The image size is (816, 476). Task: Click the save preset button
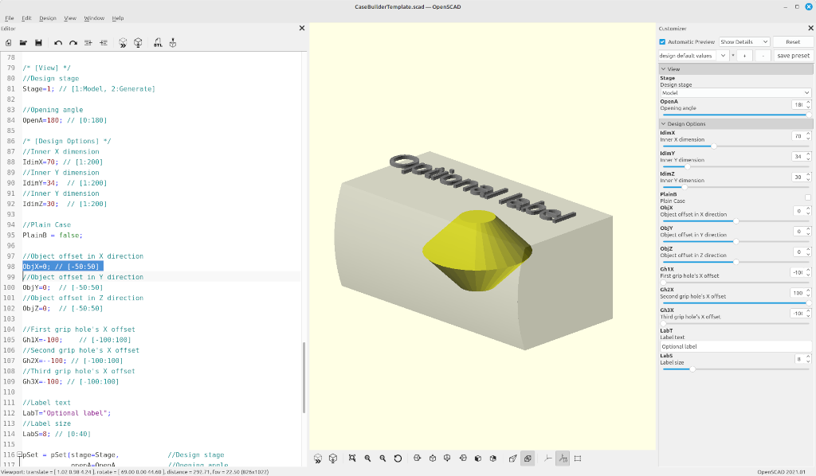click(793, 56)
